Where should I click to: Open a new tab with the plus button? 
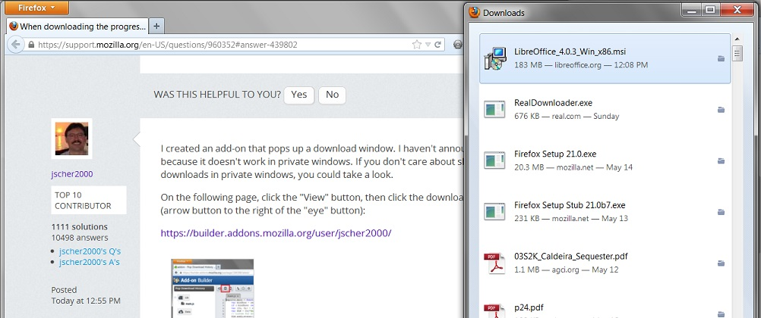(x=156, y=26)
